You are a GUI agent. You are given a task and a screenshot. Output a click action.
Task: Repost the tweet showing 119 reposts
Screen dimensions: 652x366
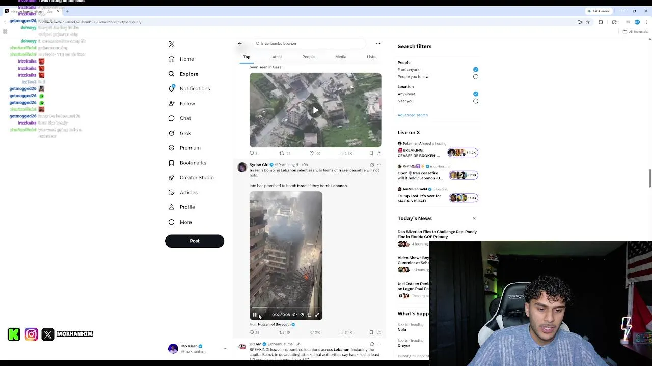tap(284, 332)
